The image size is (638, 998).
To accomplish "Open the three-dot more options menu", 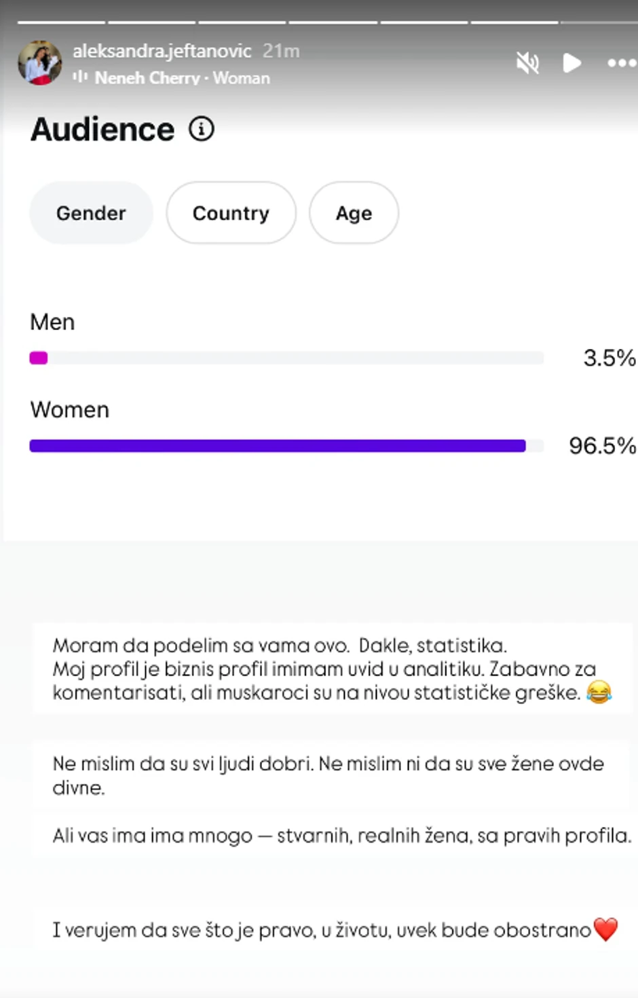I will pyautogui.click(x=621, y=64).
